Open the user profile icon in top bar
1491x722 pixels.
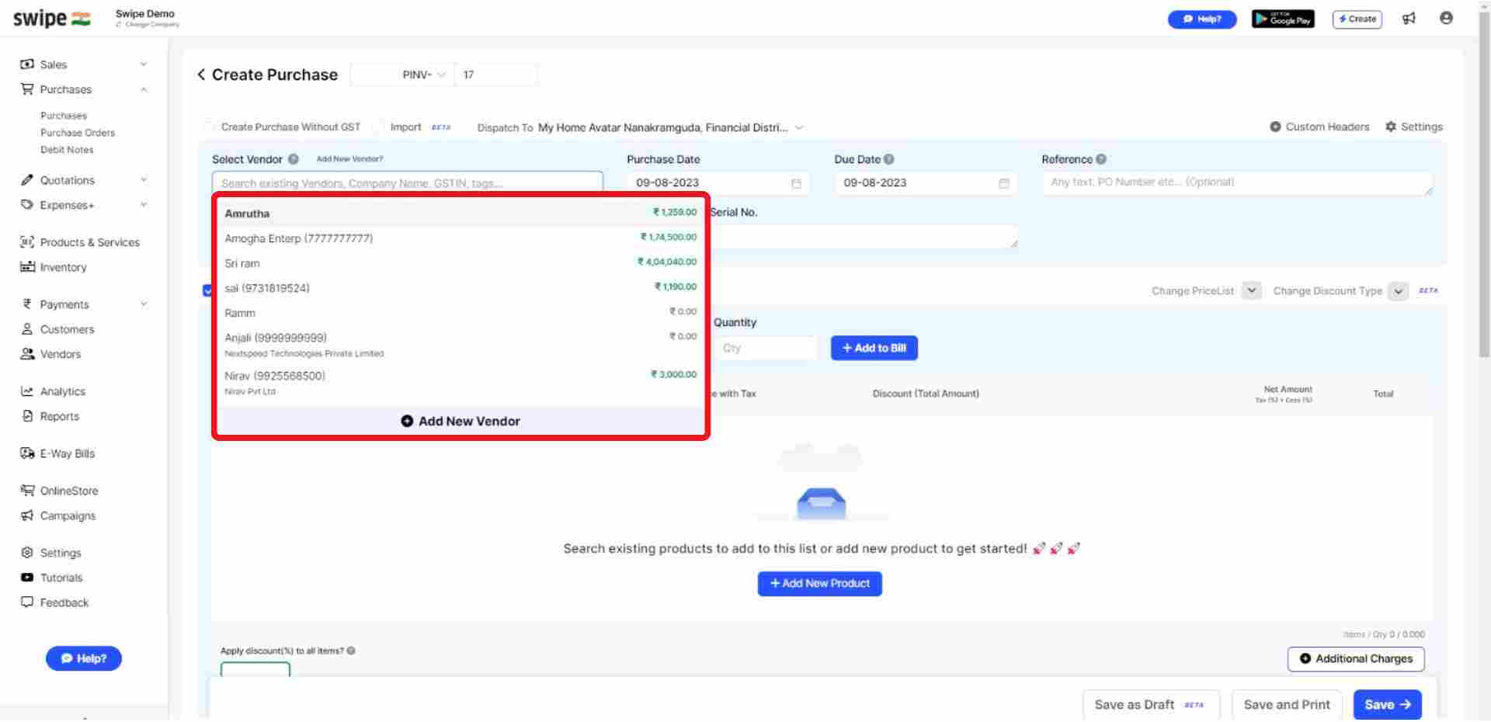(1446, 18)
